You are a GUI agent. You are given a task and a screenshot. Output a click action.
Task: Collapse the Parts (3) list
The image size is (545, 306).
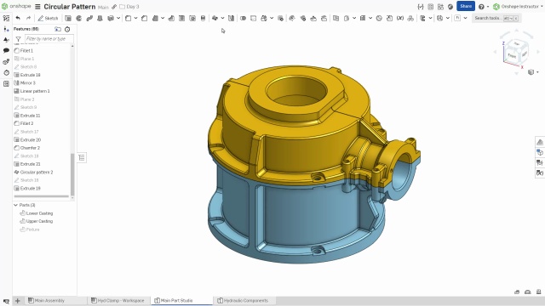click(15, 205)
